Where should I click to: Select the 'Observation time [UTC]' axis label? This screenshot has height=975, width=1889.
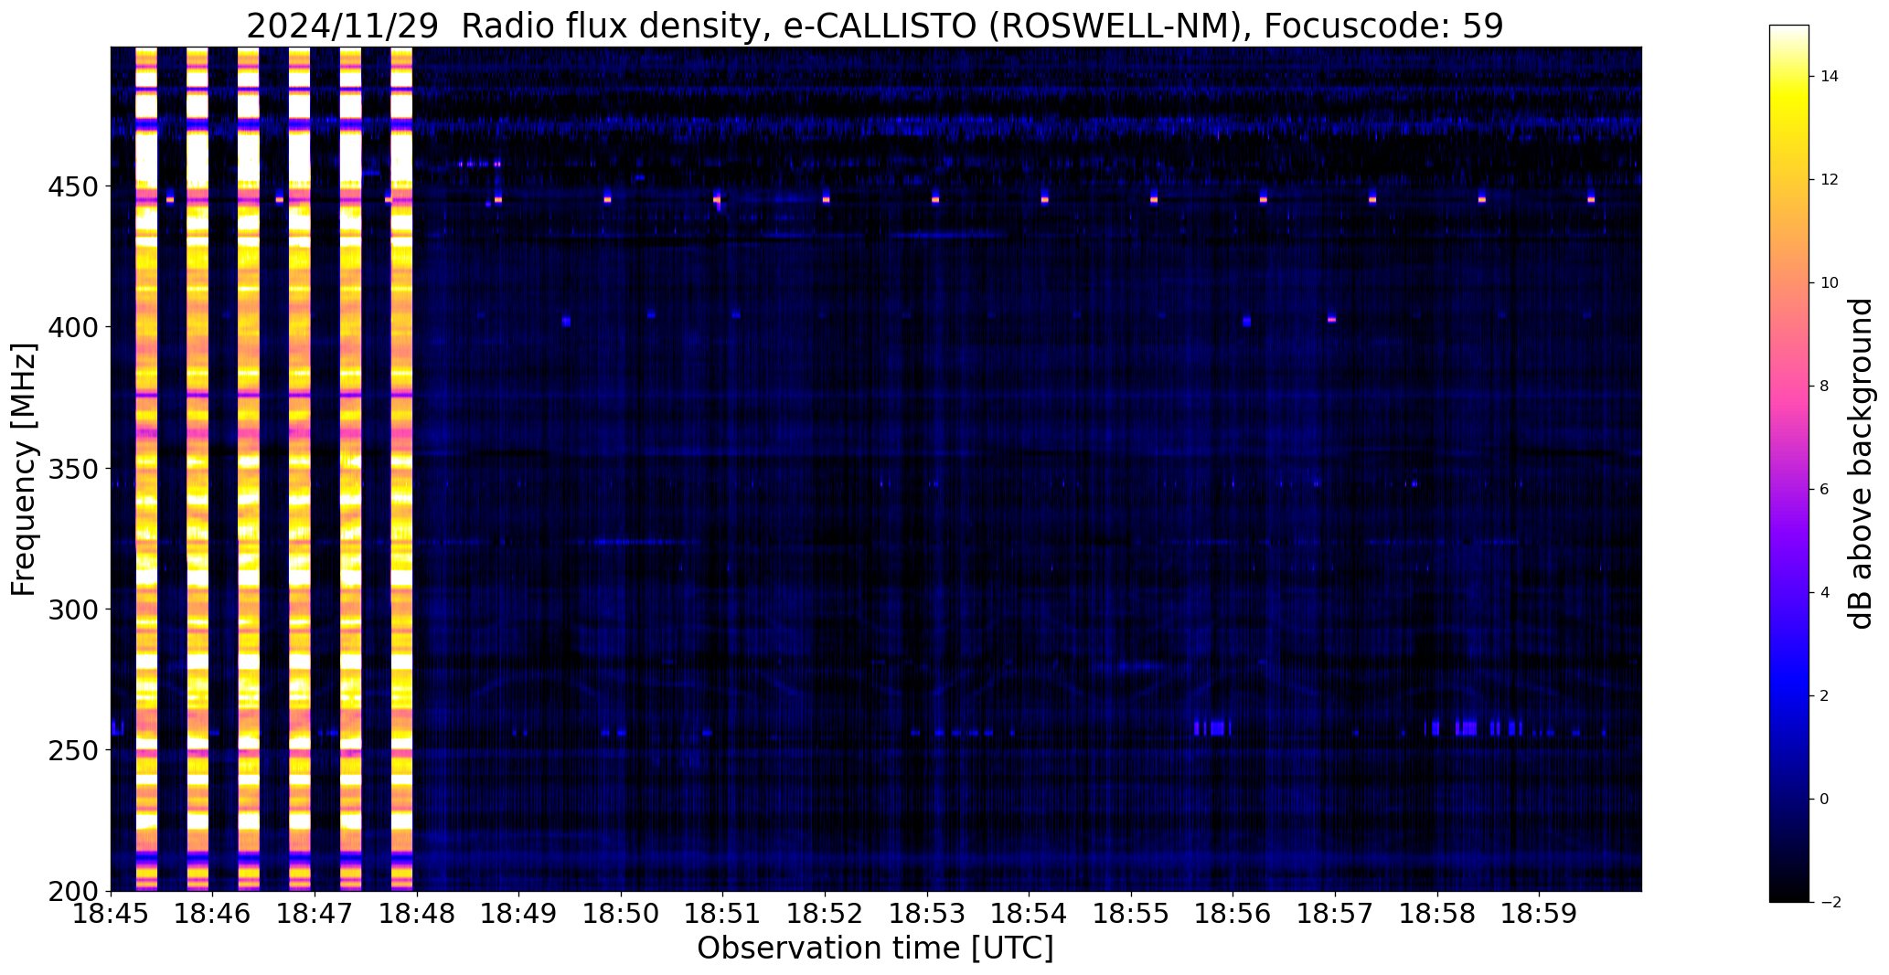pyautogui.click(x=875, y=948)
